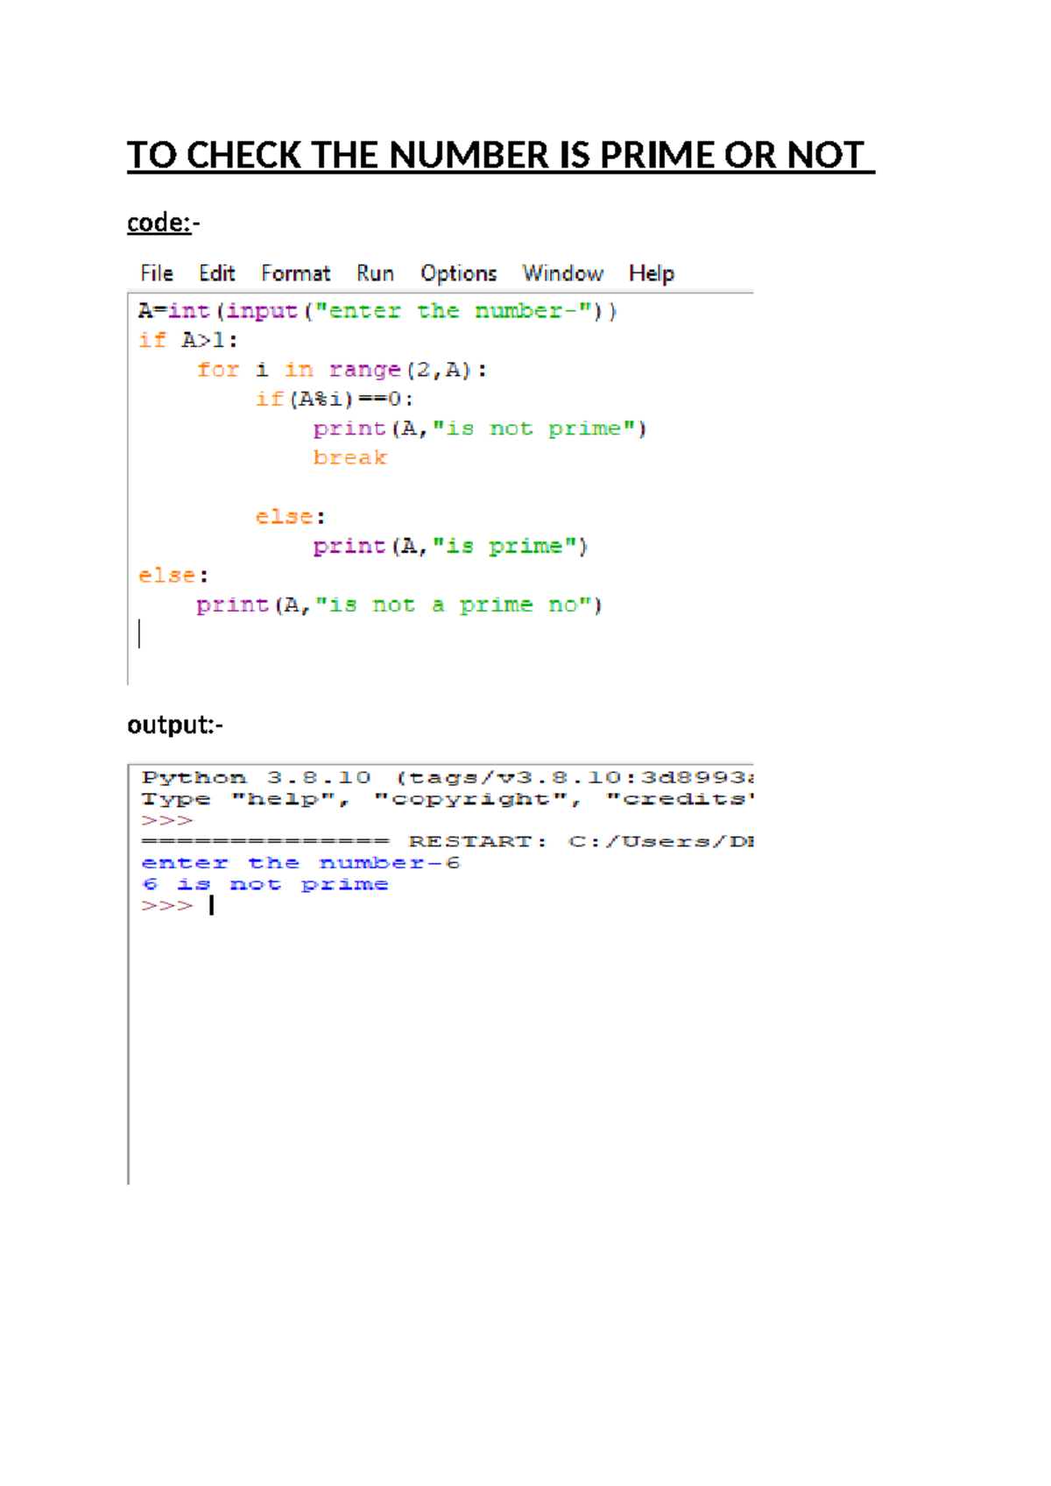This screenshot has height=1486, width=1051.
Task: Click the last '>>>' shell prompt with cursor
Action: pos(178,905)
